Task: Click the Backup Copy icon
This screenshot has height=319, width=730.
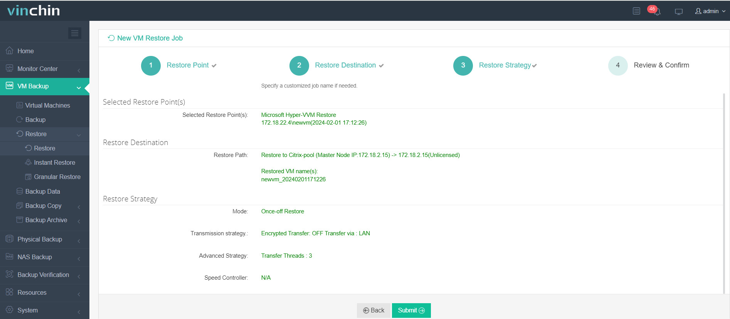Action: click(20, 205)
